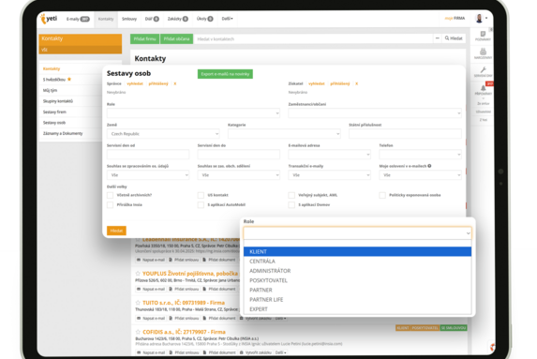Open Sestavy firem in sidebar
This screenshot has width=537, height=359.
pyautogui.click(x=54, y=112)
